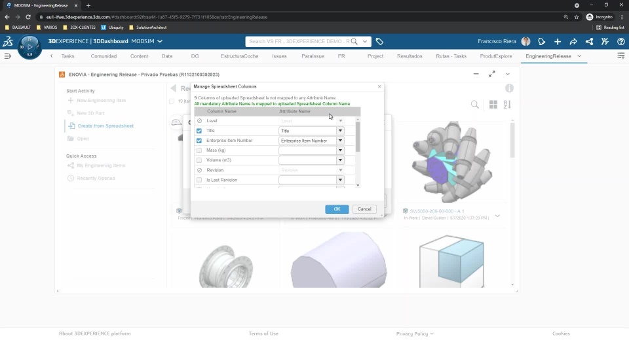The width and height of the screenshot is (629, 340).
Task: Expand the search scope dropdown arrow
Action: (x=365, y=41)
